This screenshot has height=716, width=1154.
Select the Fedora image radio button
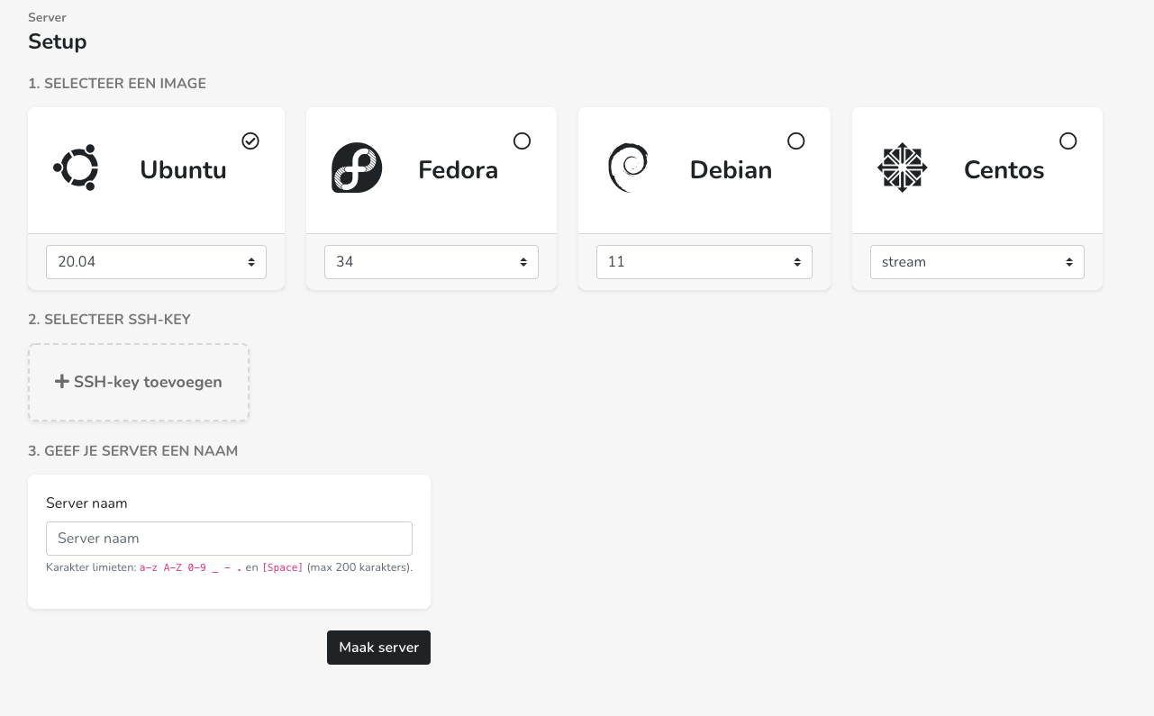pyautogui.click(x=522, y=141)
